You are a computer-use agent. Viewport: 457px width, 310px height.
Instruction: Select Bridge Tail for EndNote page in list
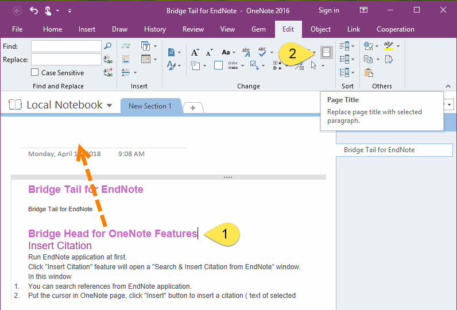394,150
